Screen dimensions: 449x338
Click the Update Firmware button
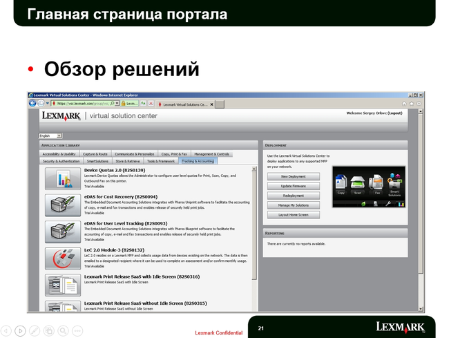(x=293, y=186)
